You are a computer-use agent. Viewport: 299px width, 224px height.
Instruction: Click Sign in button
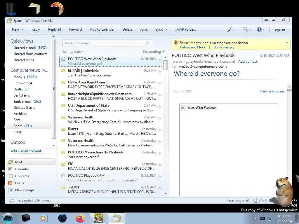[279, 29]
